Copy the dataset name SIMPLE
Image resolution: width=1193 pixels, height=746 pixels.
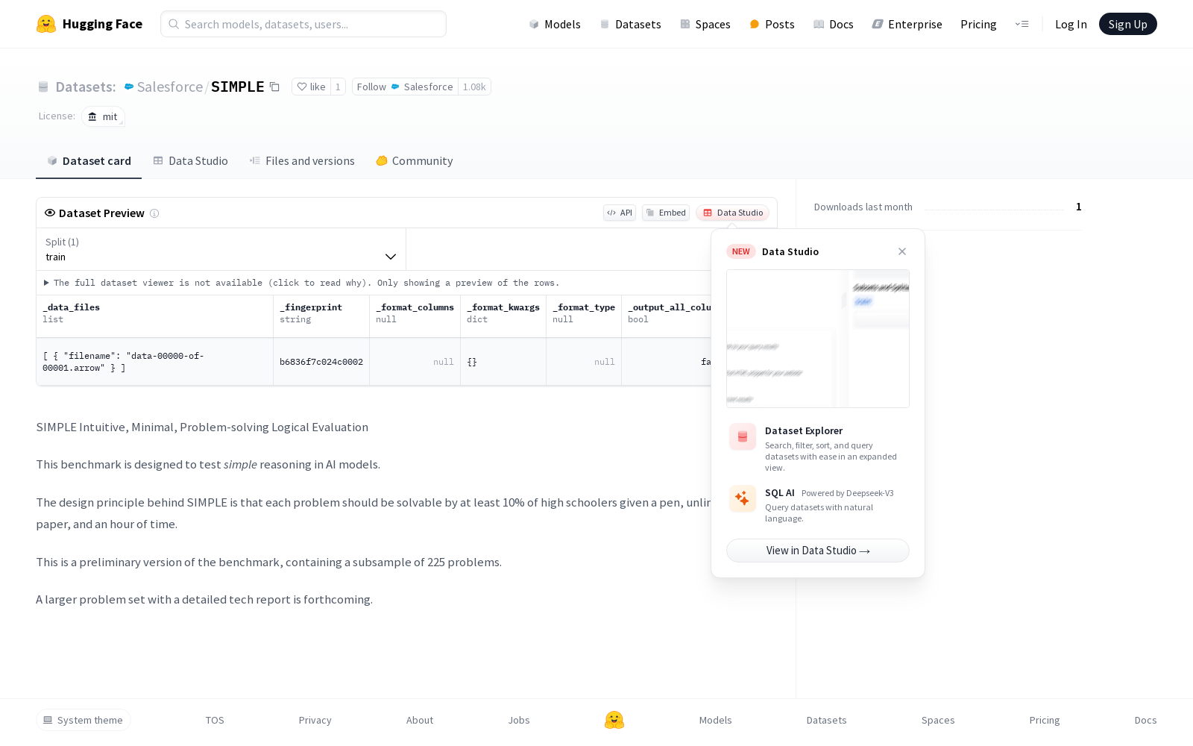point(274,87)
